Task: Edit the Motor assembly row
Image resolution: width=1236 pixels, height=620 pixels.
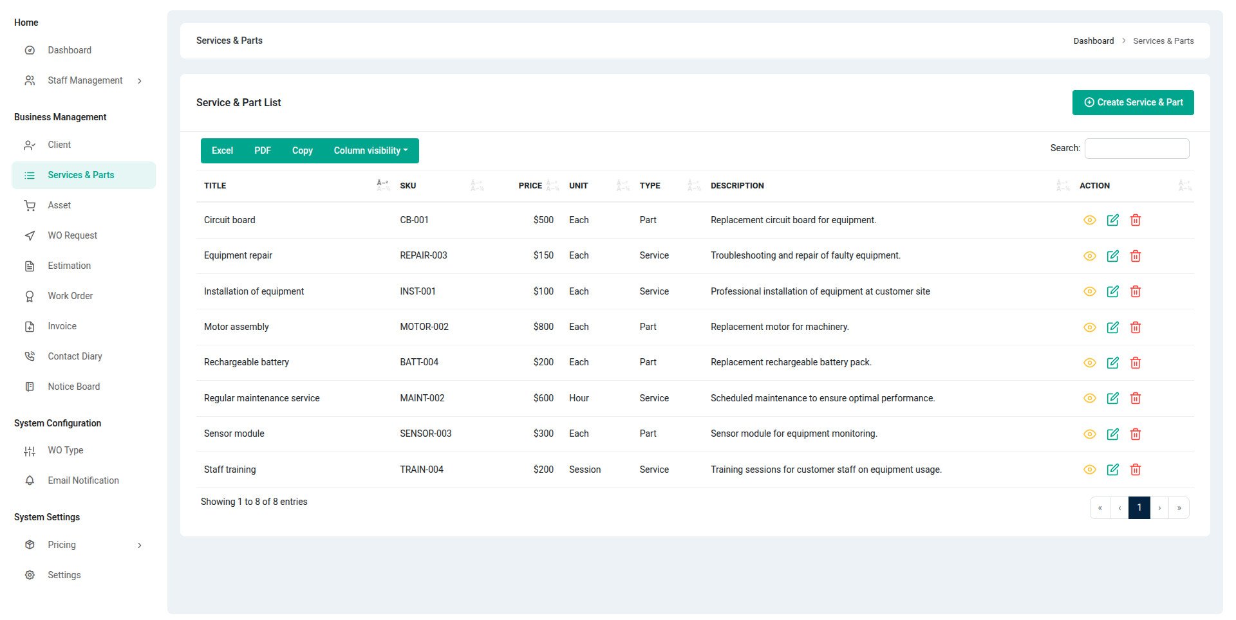Action: point(1112,327)
